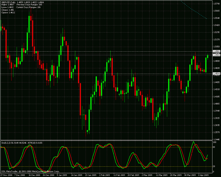Click the Previous Days Range= 265 text
Viewport: 221px width, 177px height.
click(29, 5)
